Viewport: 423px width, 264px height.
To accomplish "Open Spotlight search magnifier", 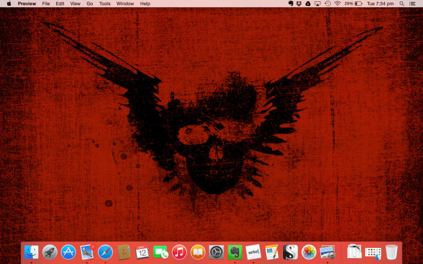I will pyautogui.click(x=402, y=3).
